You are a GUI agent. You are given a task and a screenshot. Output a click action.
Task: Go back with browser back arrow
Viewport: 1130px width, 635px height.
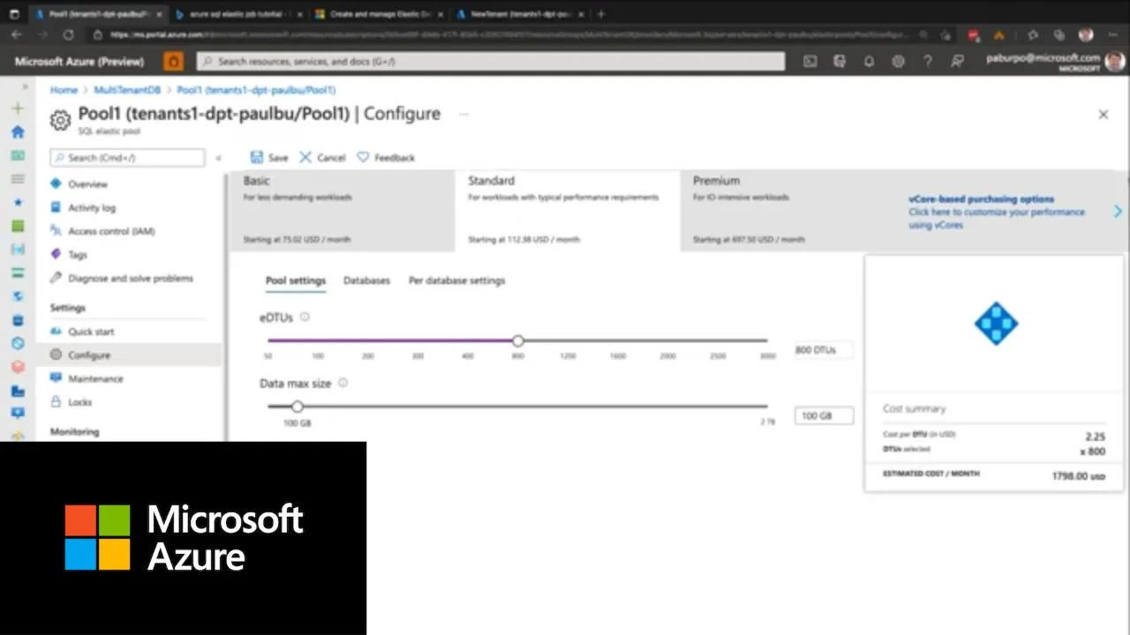17,34
